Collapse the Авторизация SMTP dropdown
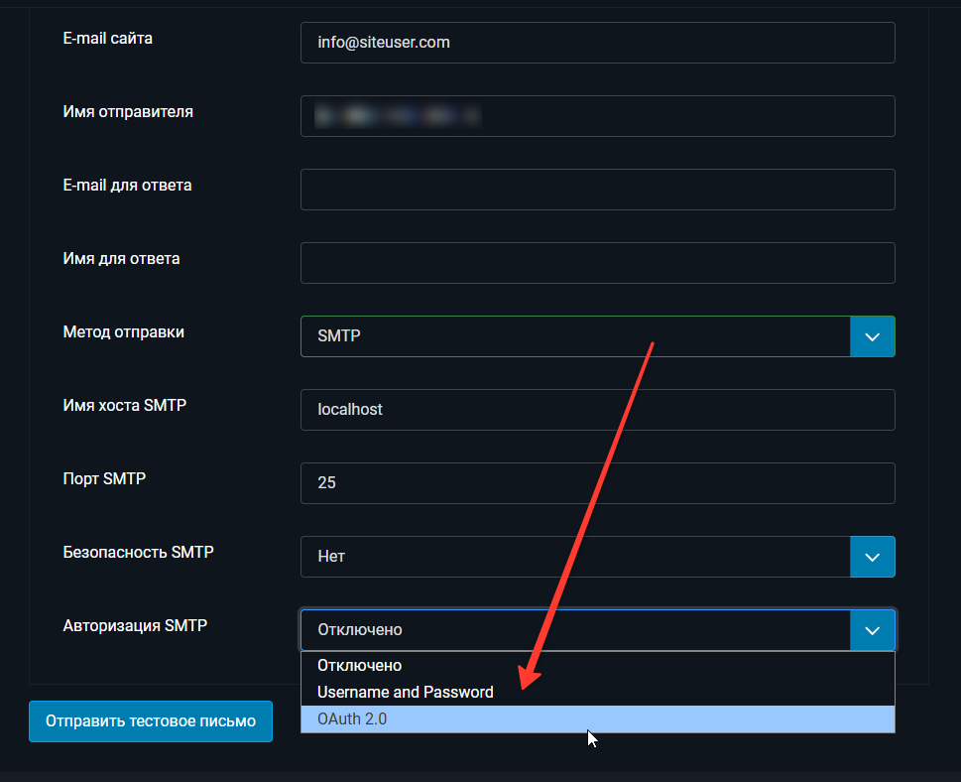The width and height of the screenshot is (961, 782). [598, 630]
